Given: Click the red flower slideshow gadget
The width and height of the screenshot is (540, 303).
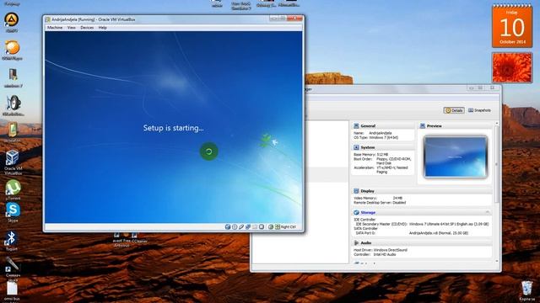Looking at the screenshot, I should 512,67.
